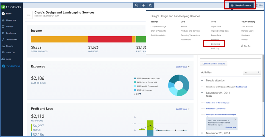This screenshot has height=137, width=265.
Task: Open Invite your accountant or bookkeeper link
Action: point(221,114)
